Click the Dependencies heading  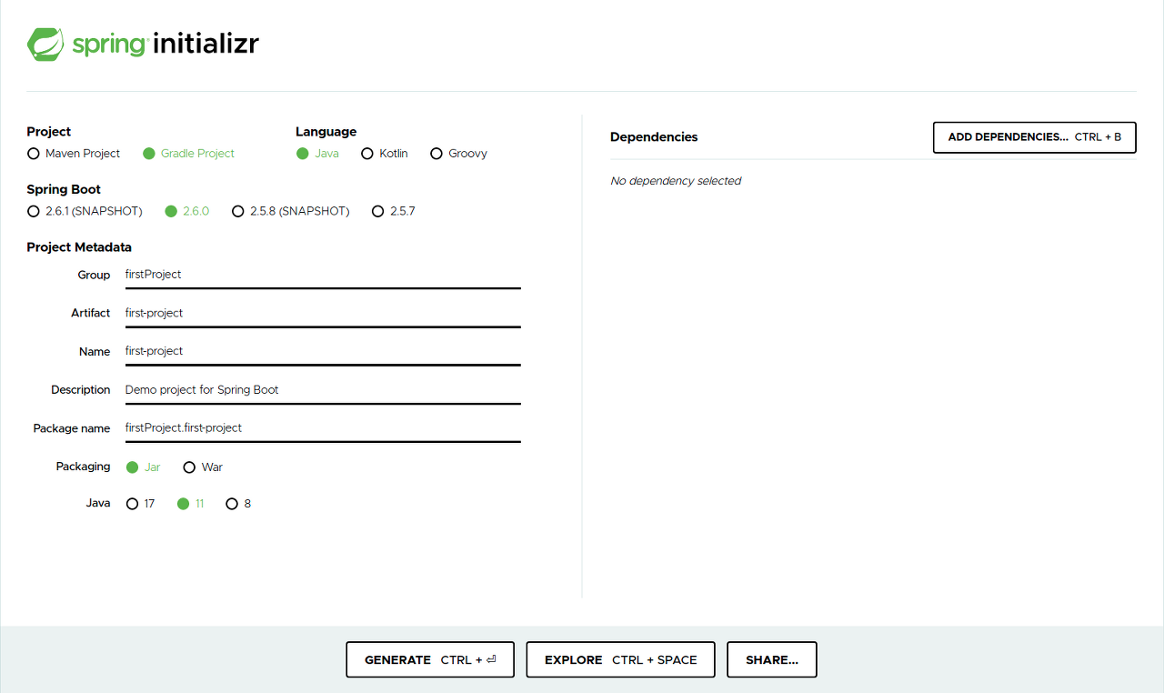click(x=654, y=137)
